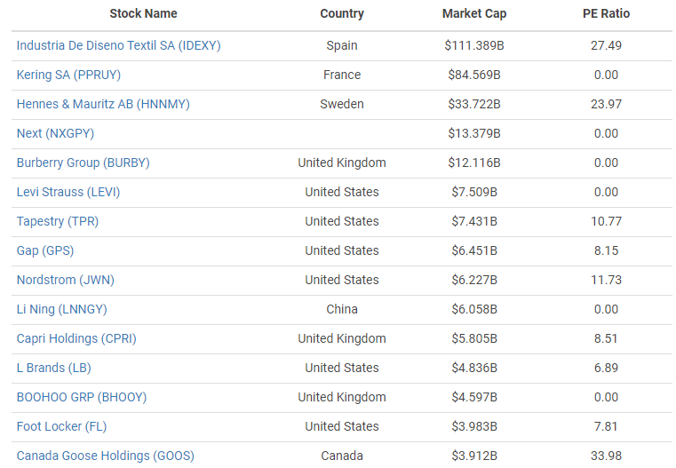The height and width of the screenshot is (468, 676).
Task: Sort by the PE Ratio header
Action: 606,13
